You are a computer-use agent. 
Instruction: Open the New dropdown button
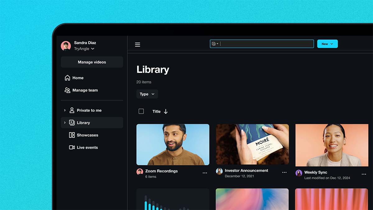[327, 44]
